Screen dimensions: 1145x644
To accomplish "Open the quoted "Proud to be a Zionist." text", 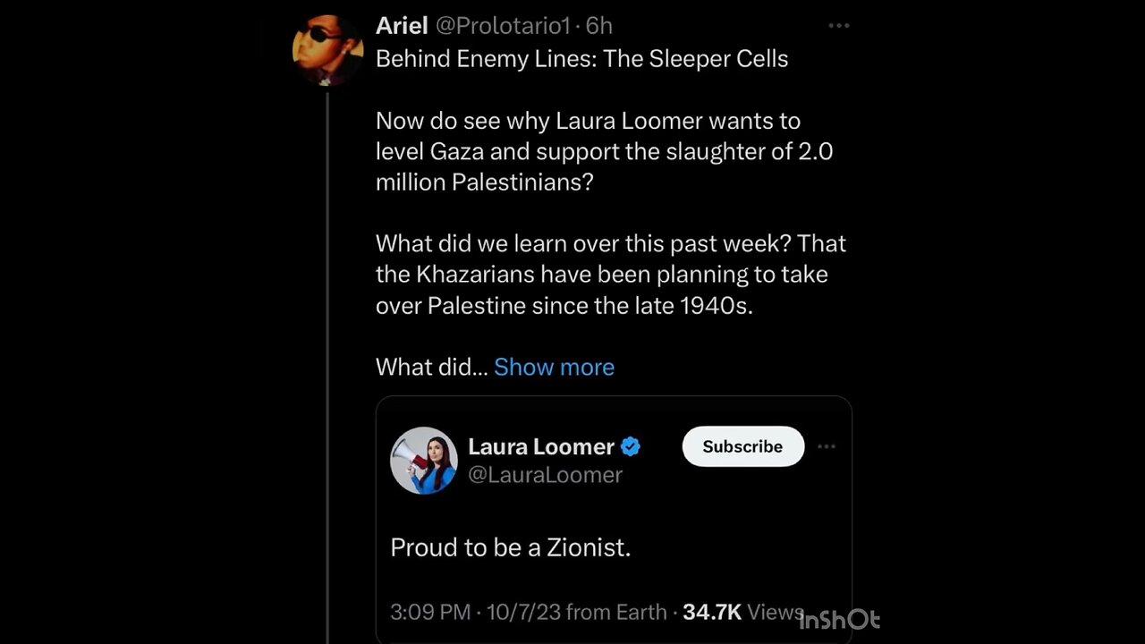I will click(x=511, y=547).
